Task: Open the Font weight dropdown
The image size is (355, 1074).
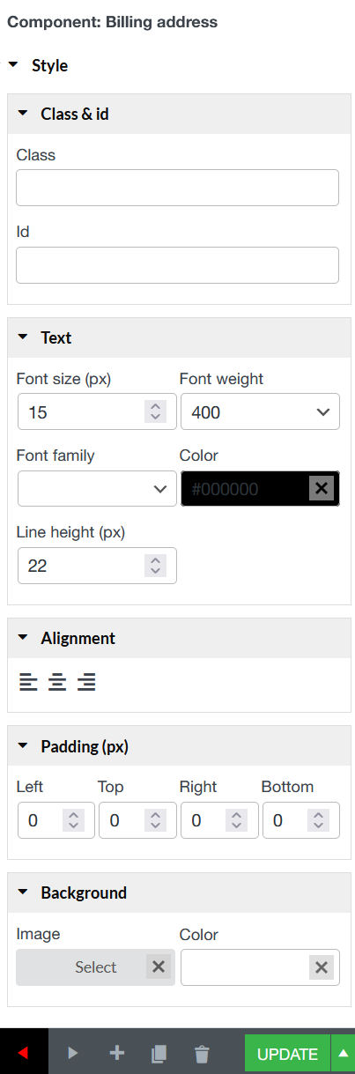Action: click(260, 411)
